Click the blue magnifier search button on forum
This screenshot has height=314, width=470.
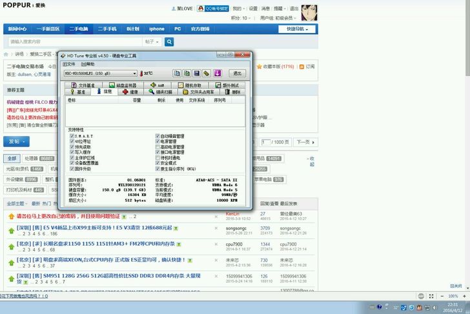[x=169, y=42]
